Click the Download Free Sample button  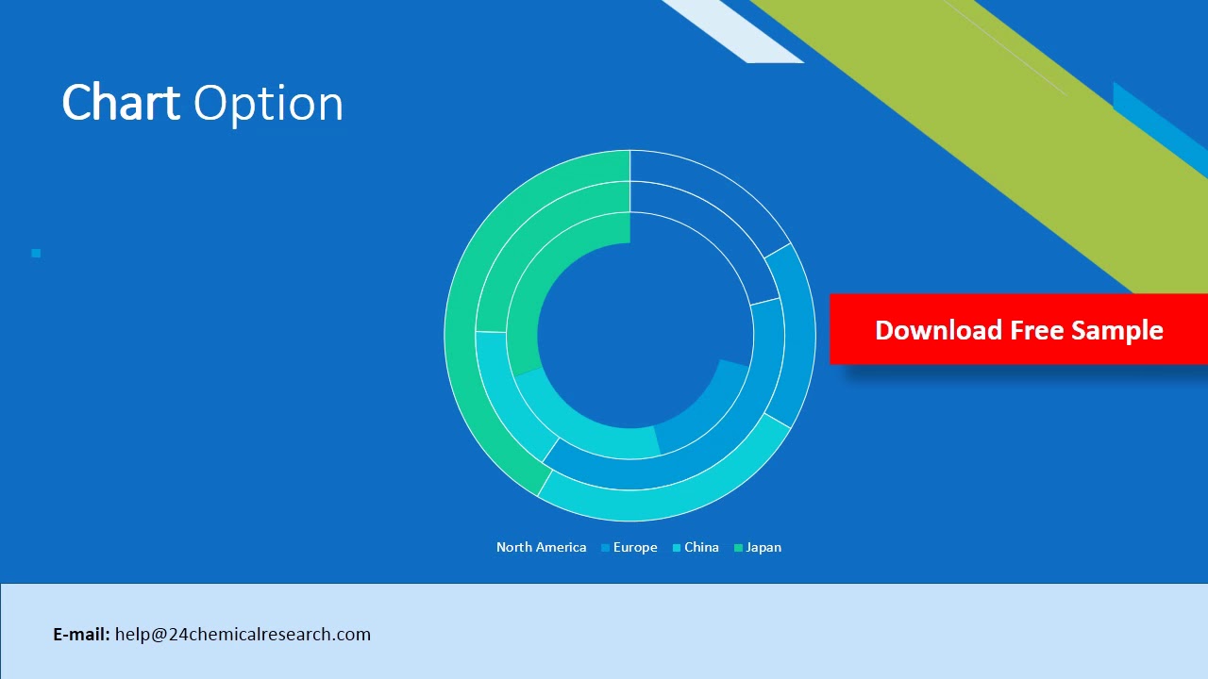(1018, 329)
